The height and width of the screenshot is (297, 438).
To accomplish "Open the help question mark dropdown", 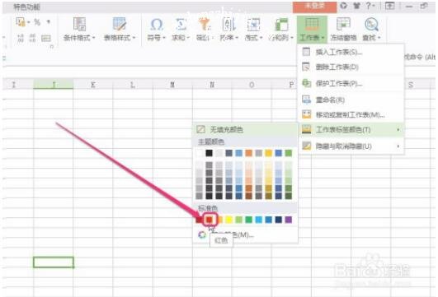I will click(x=370, y=6).
